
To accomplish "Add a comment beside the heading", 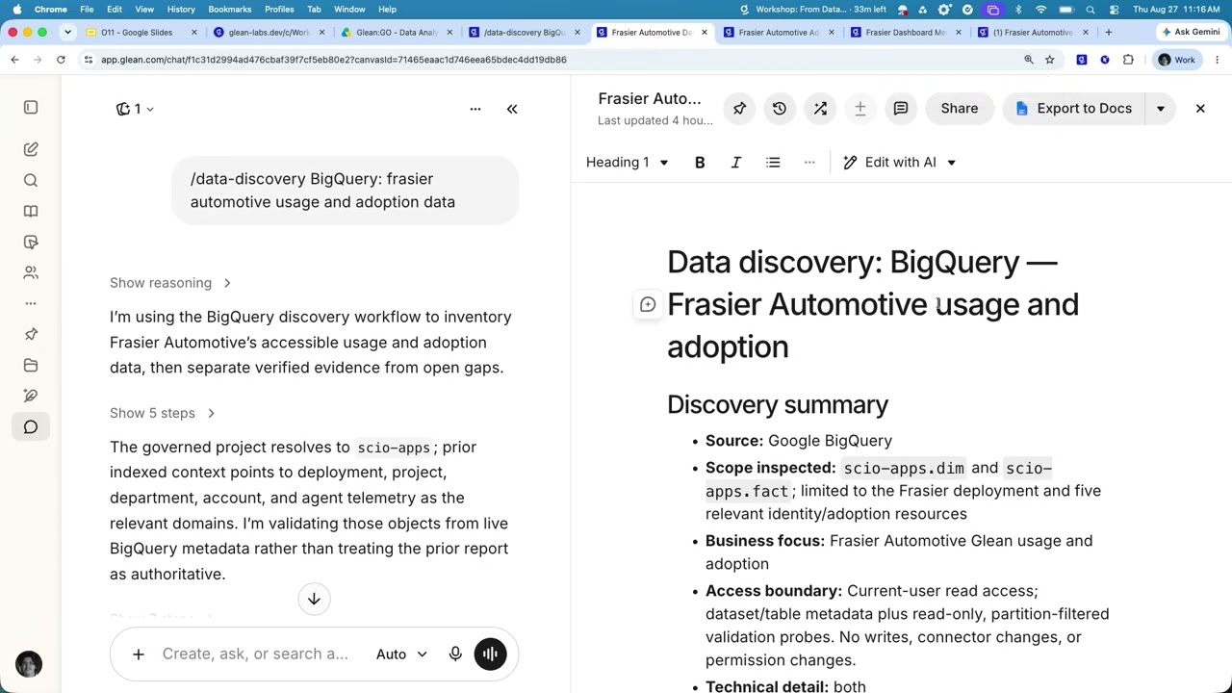I will coord(648,304).
